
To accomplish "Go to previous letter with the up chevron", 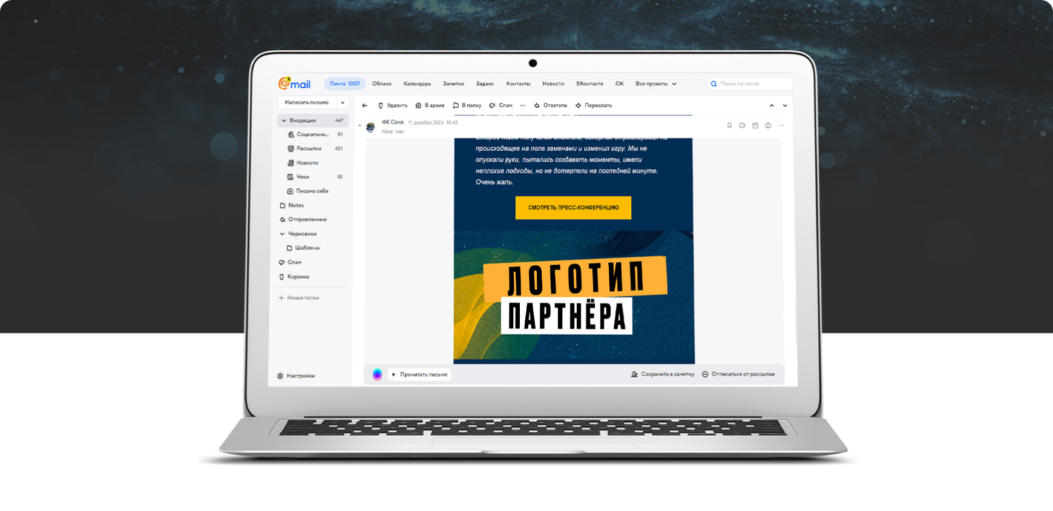I will (772, 105).
